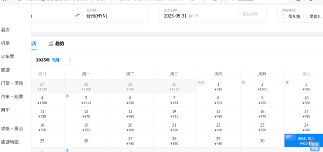Pick the highlighted 05/31 周六 ¥410 cell

(303, 141)
